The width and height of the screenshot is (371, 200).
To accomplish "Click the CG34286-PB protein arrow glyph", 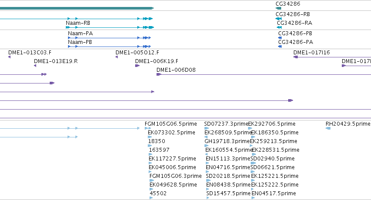I will click(280, 38).
